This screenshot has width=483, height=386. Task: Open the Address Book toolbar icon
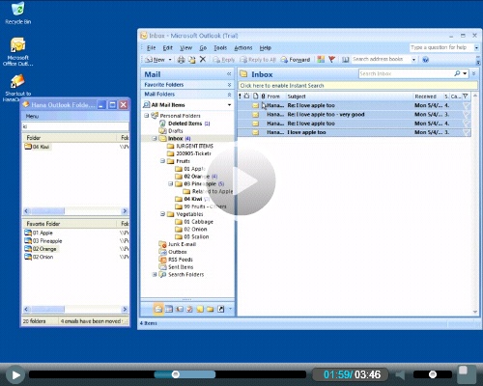(346, 60)
